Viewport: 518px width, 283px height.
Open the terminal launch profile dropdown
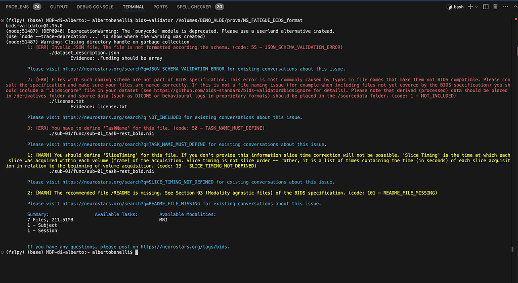click(x=477, y=7)
